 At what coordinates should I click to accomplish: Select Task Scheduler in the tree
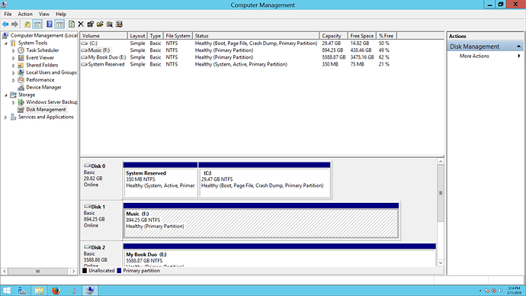pos(43,50)
